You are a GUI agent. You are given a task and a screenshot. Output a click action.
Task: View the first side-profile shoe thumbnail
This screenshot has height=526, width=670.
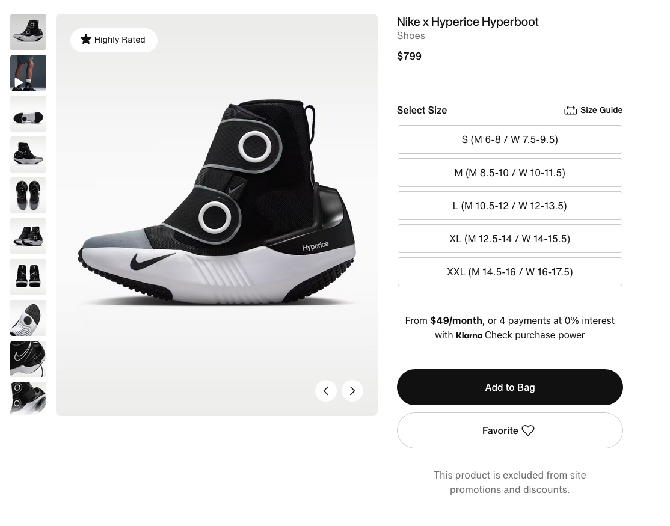click(28, 32)
